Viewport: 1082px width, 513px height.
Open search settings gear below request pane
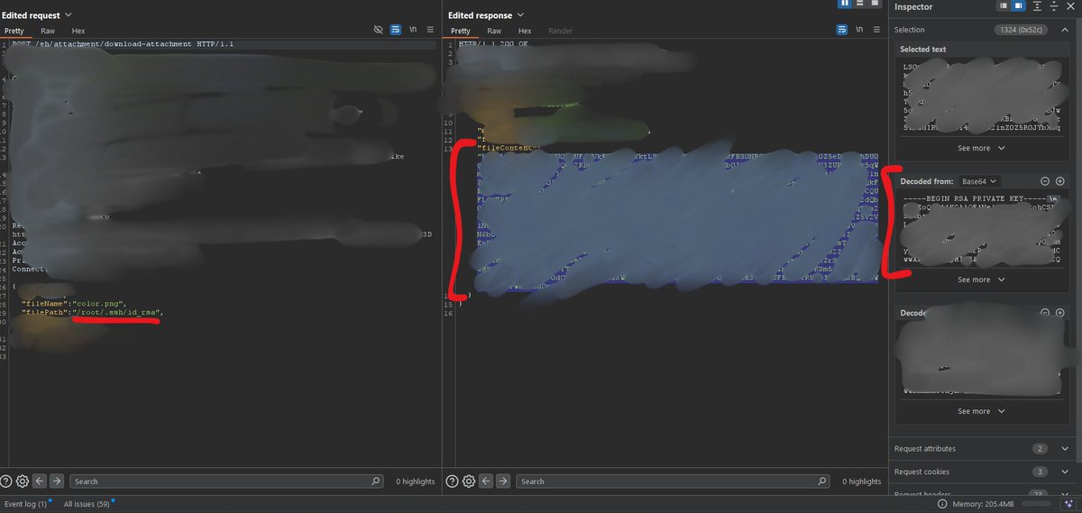tap(23, 481)
